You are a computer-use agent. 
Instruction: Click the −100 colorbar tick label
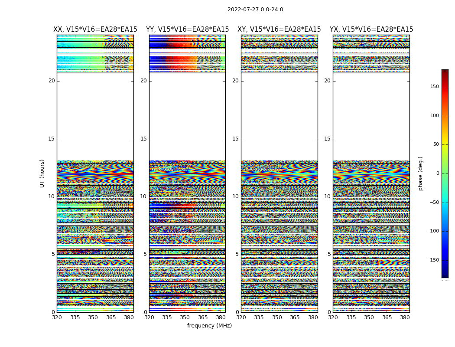[432, 231]
